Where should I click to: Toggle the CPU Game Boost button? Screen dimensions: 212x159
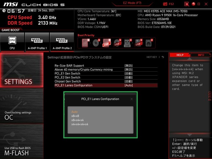click(x=12, y=42)
